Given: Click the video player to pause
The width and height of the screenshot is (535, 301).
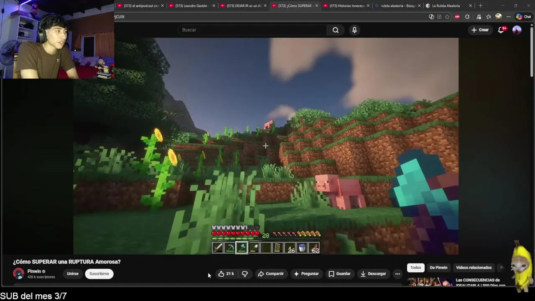Looking at the screenshot, I should [266, 146].
